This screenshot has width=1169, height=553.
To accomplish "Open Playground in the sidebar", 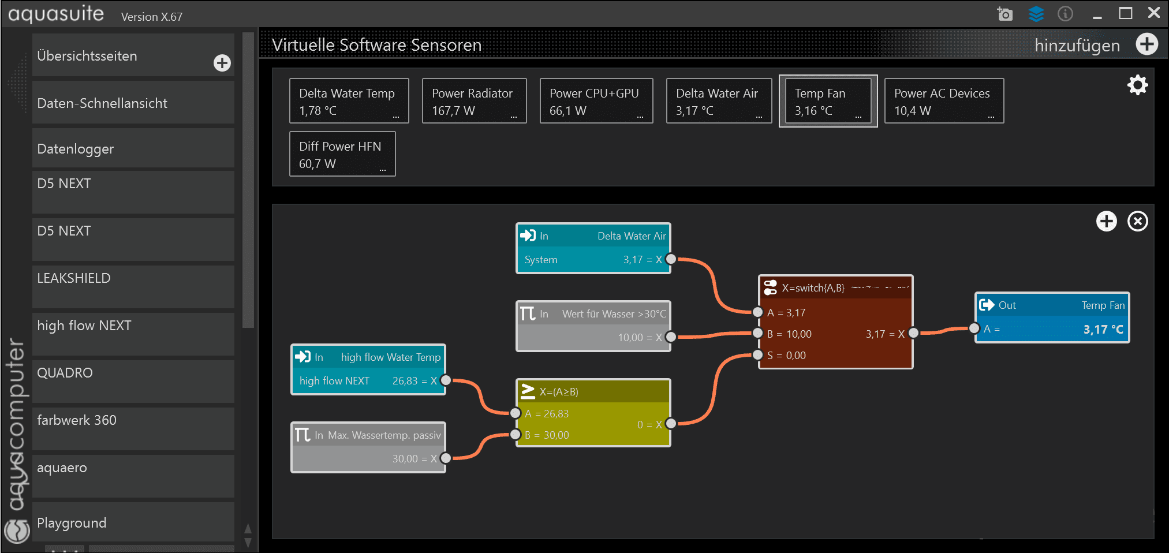I will 133,522.
